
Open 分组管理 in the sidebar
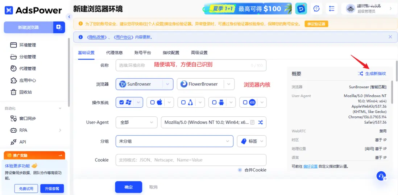(x=23, y=57)
